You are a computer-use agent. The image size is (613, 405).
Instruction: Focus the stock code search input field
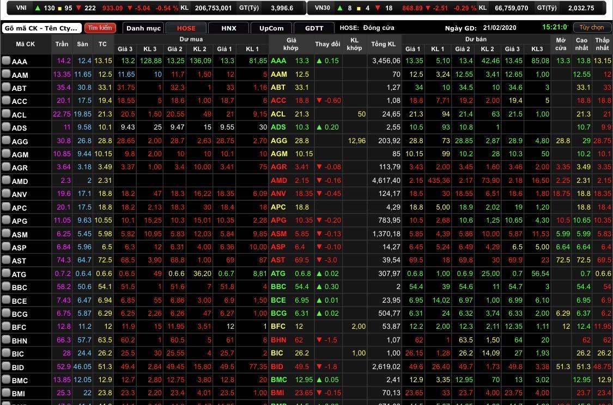[42, 28]
